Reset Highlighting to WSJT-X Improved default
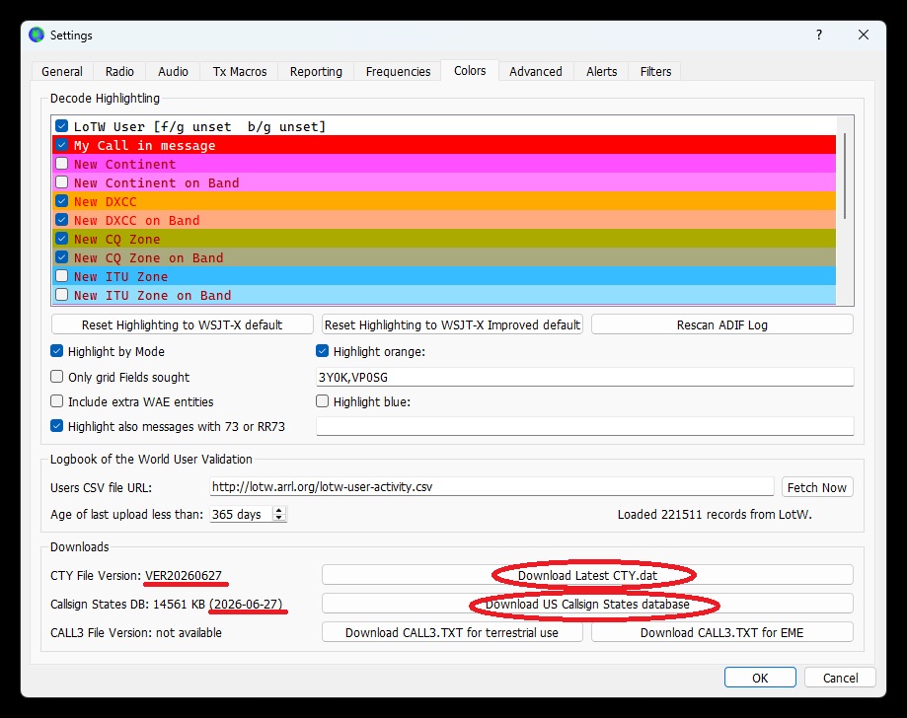The width and height of the screenshot is (907, 718). [452, 324]
